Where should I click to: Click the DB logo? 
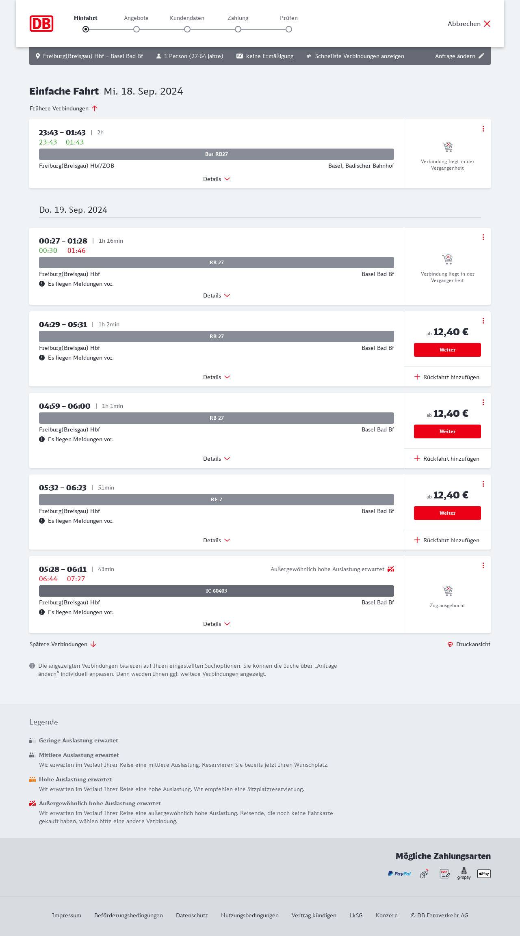41,24
